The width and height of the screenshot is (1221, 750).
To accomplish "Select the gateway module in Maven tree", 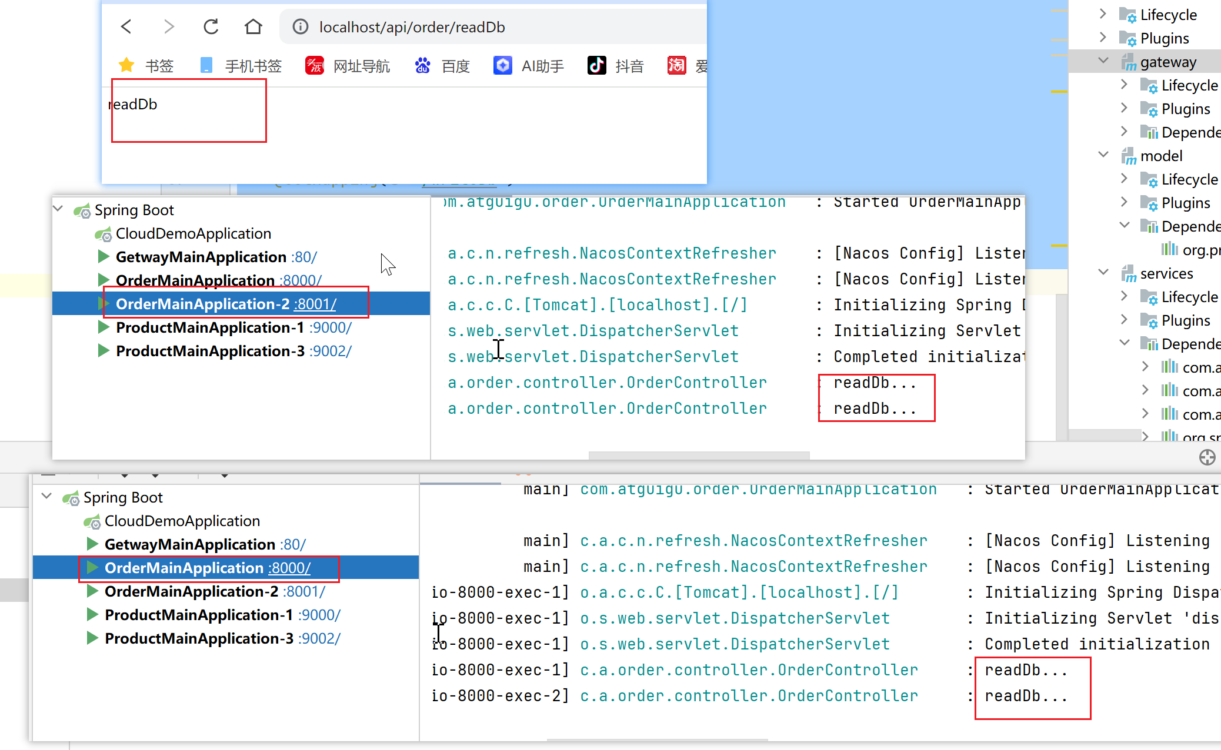I will point(1168,62).
